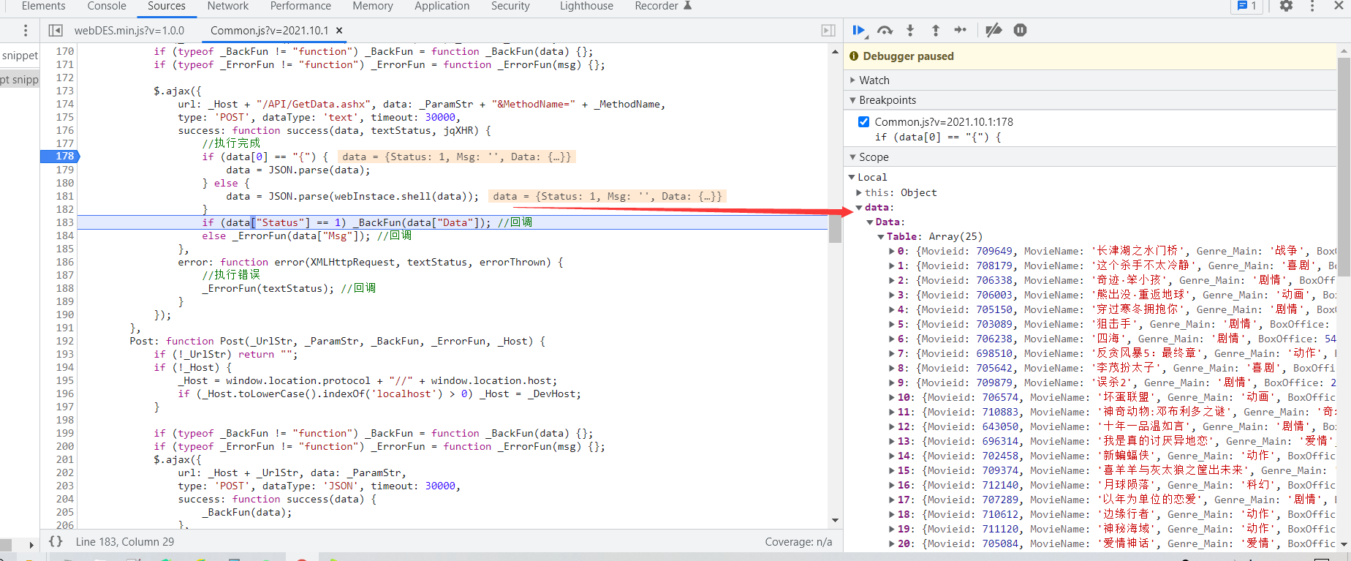Collapse the Table Array(25) node
Viewport: 1351px width, 561px height.
pos(881,237)
